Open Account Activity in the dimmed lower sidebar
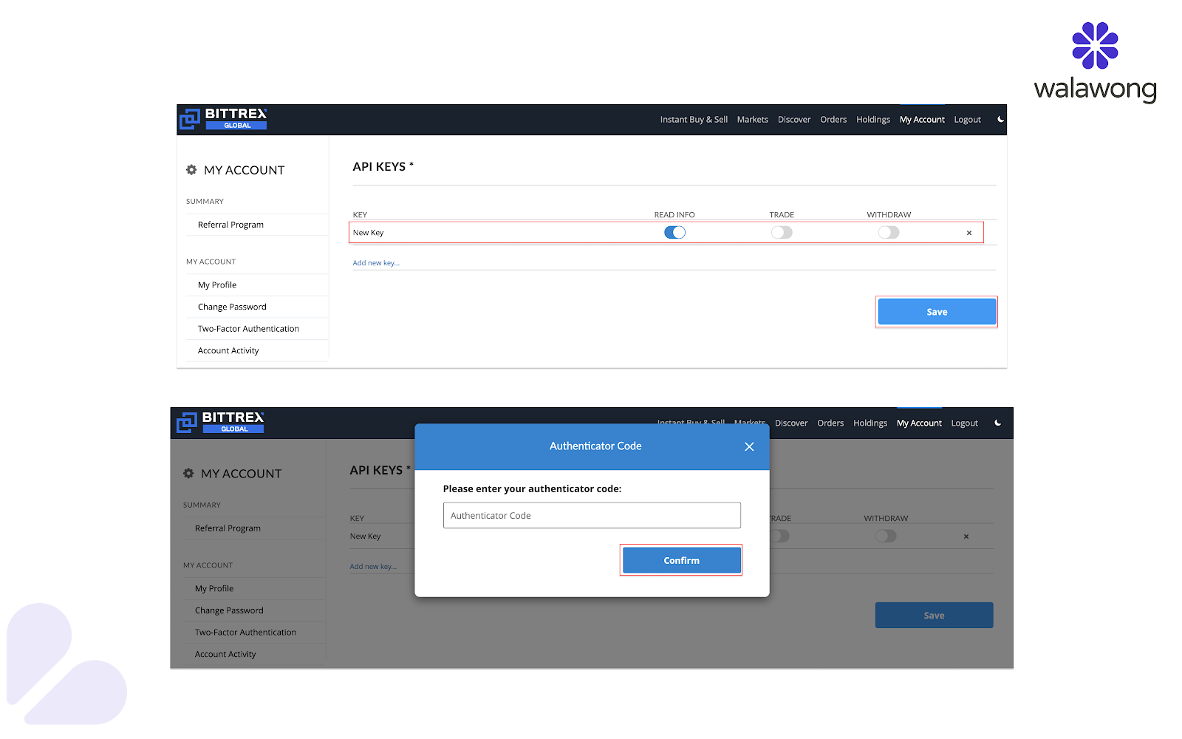 click(x=225, y=655)
